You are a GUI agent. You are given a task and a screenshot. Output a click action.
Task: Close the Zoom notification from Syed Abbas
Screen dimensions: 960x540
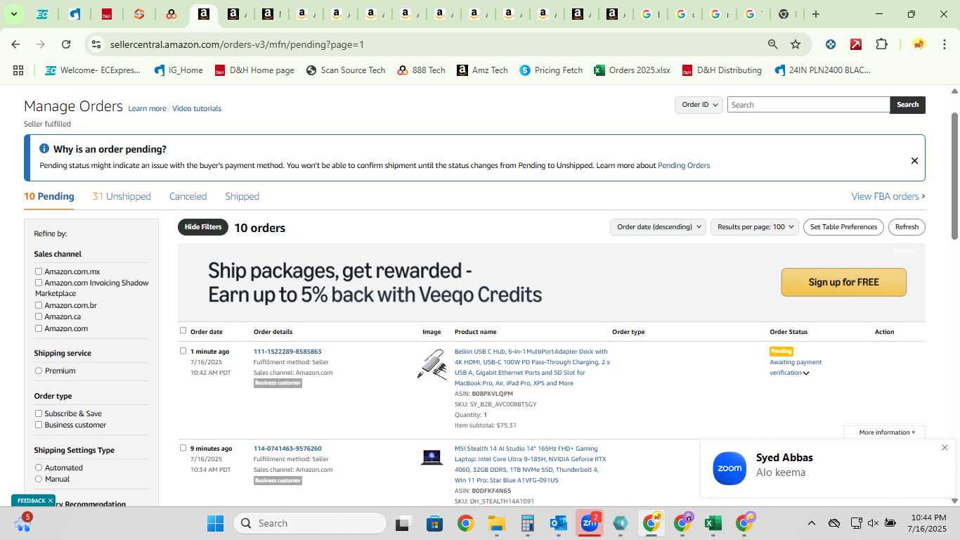point(945,447)
